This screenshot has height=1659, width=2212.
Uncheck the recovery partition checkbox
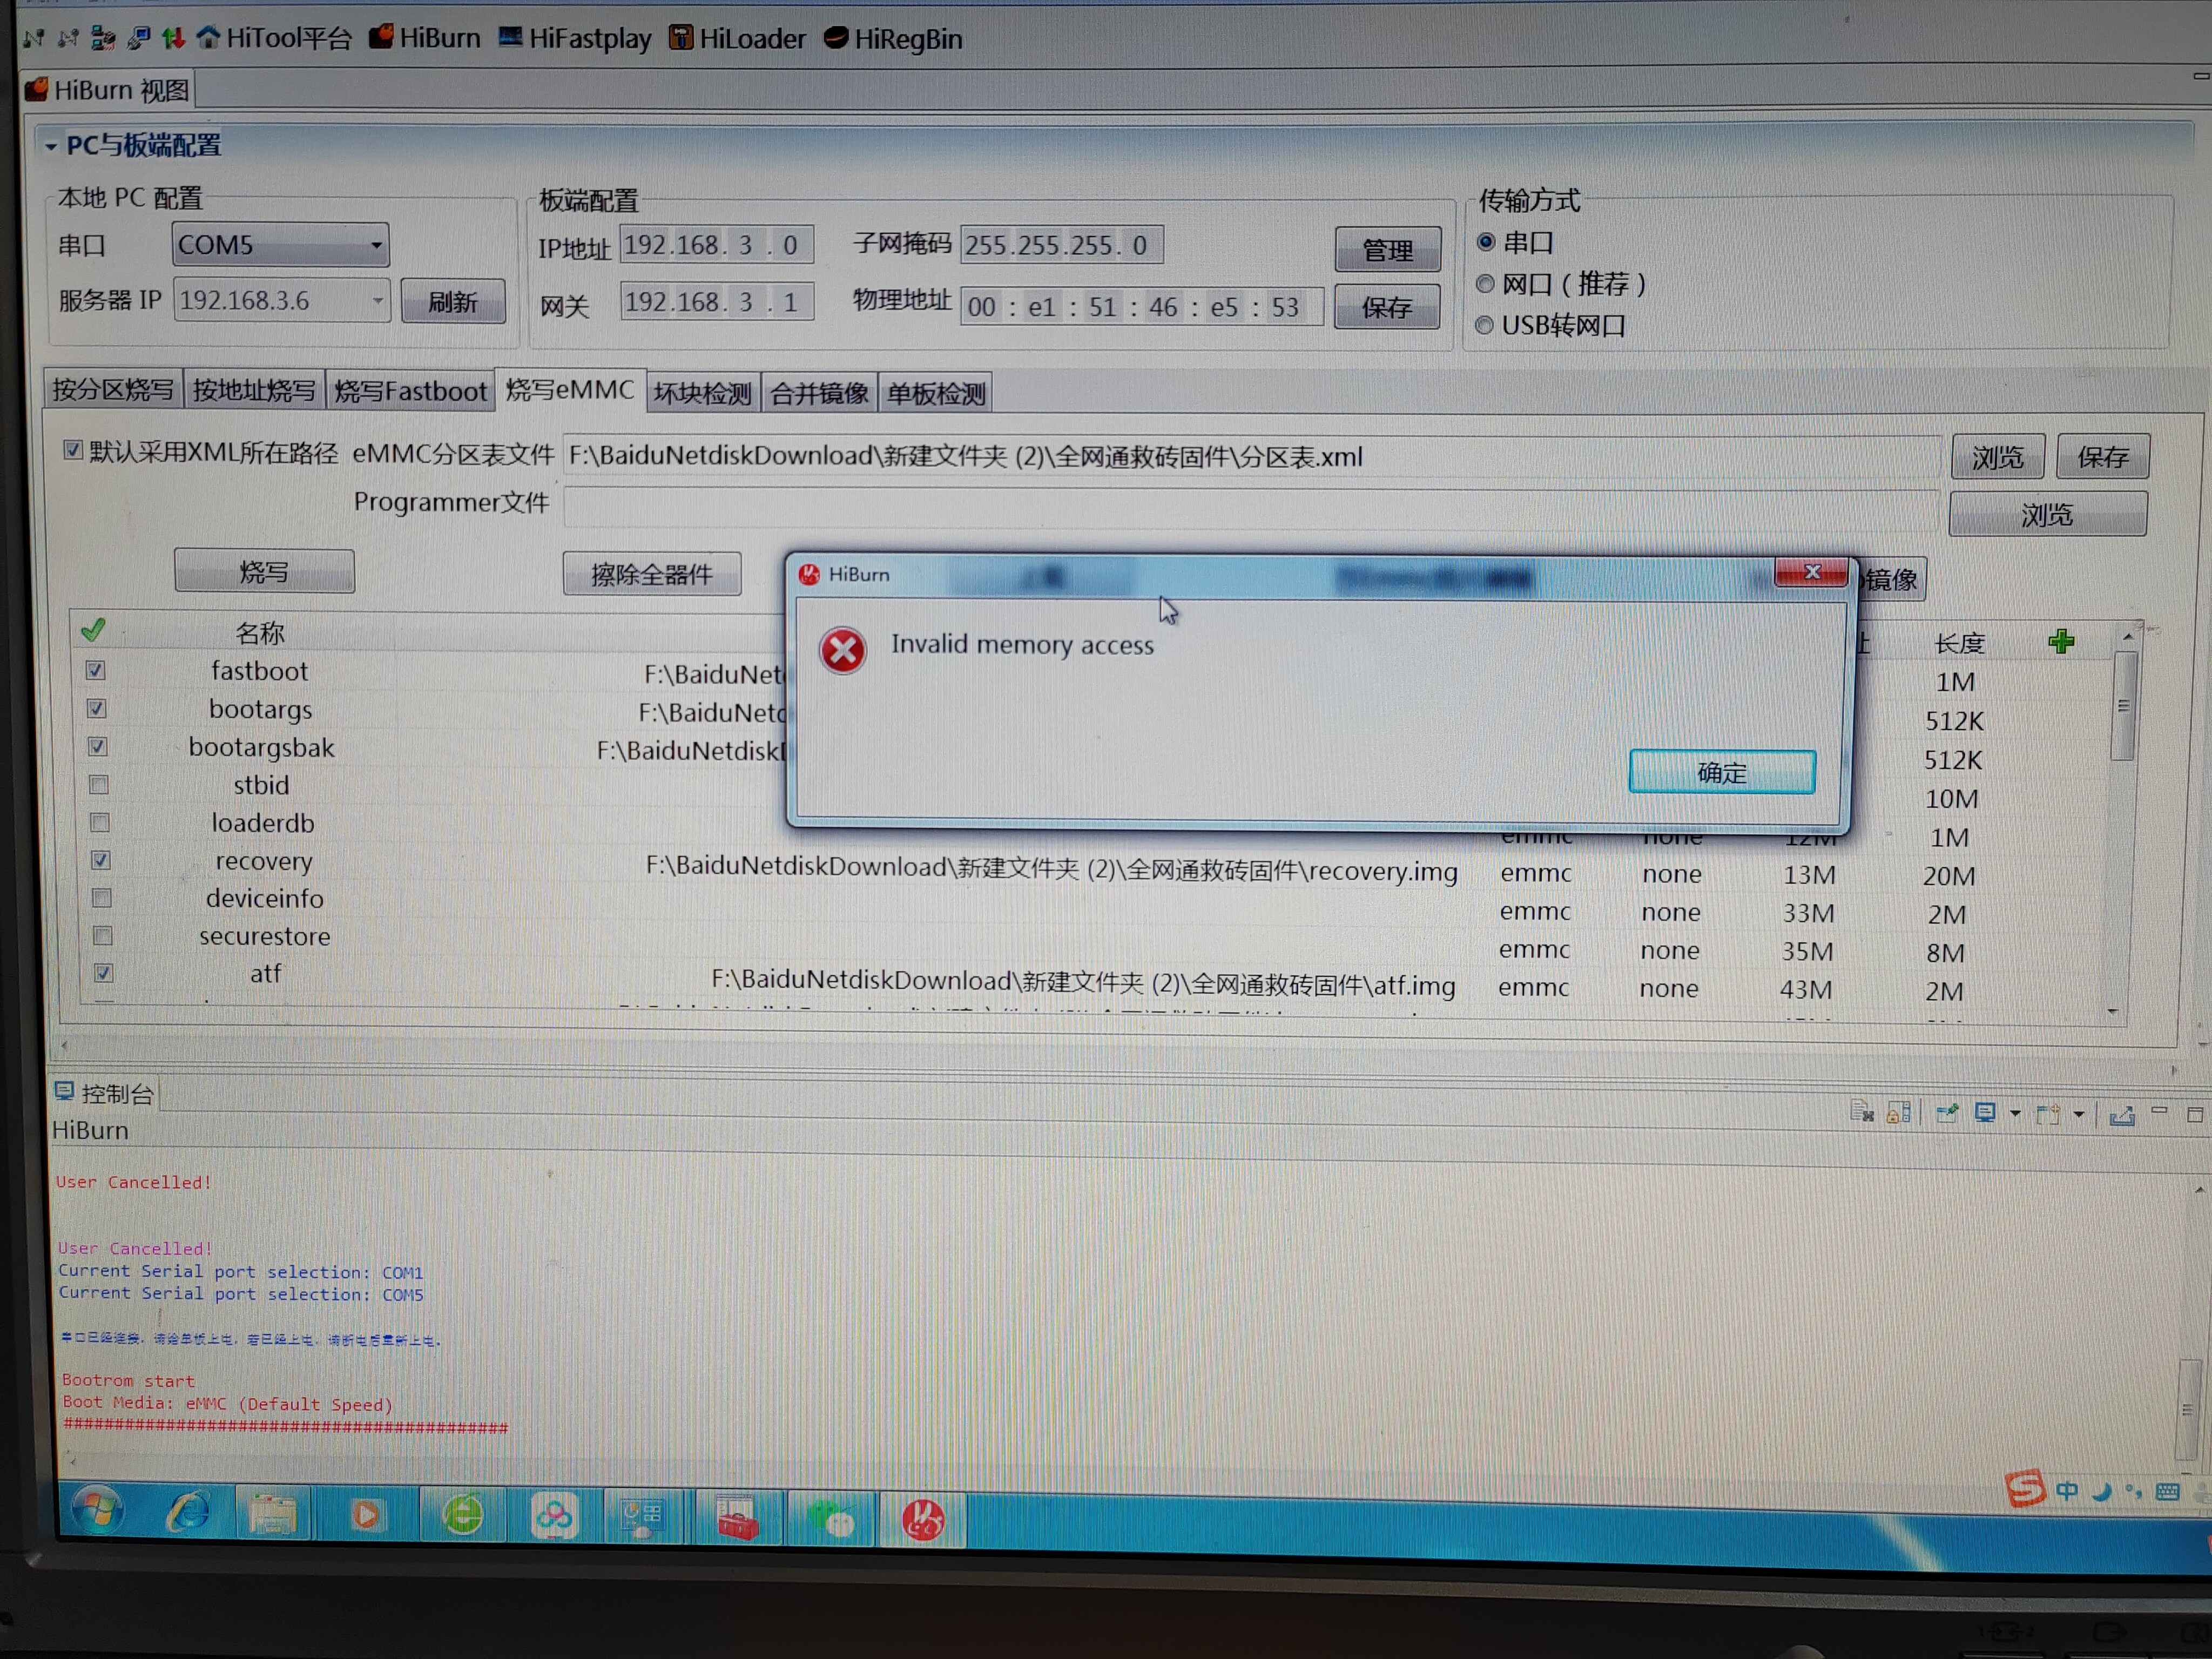(x=100, y=860)
